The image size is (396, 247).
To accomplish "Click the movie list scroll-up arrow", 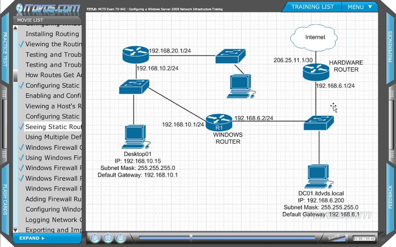I will coord(15,28).
